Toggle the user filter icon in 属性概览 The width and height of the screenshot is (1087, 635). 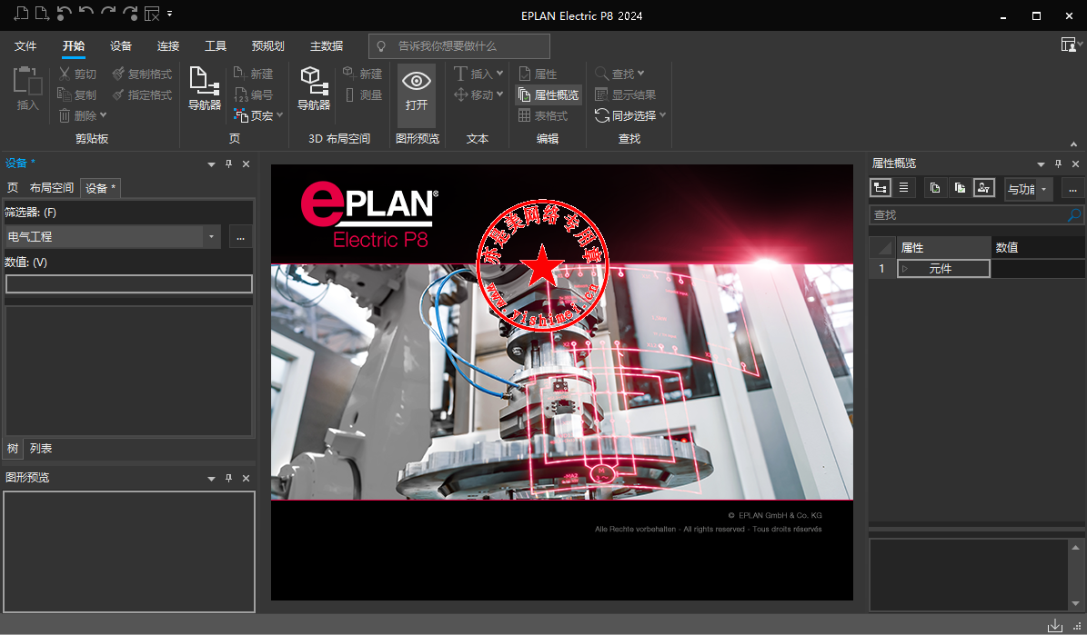tap(983, 188)
